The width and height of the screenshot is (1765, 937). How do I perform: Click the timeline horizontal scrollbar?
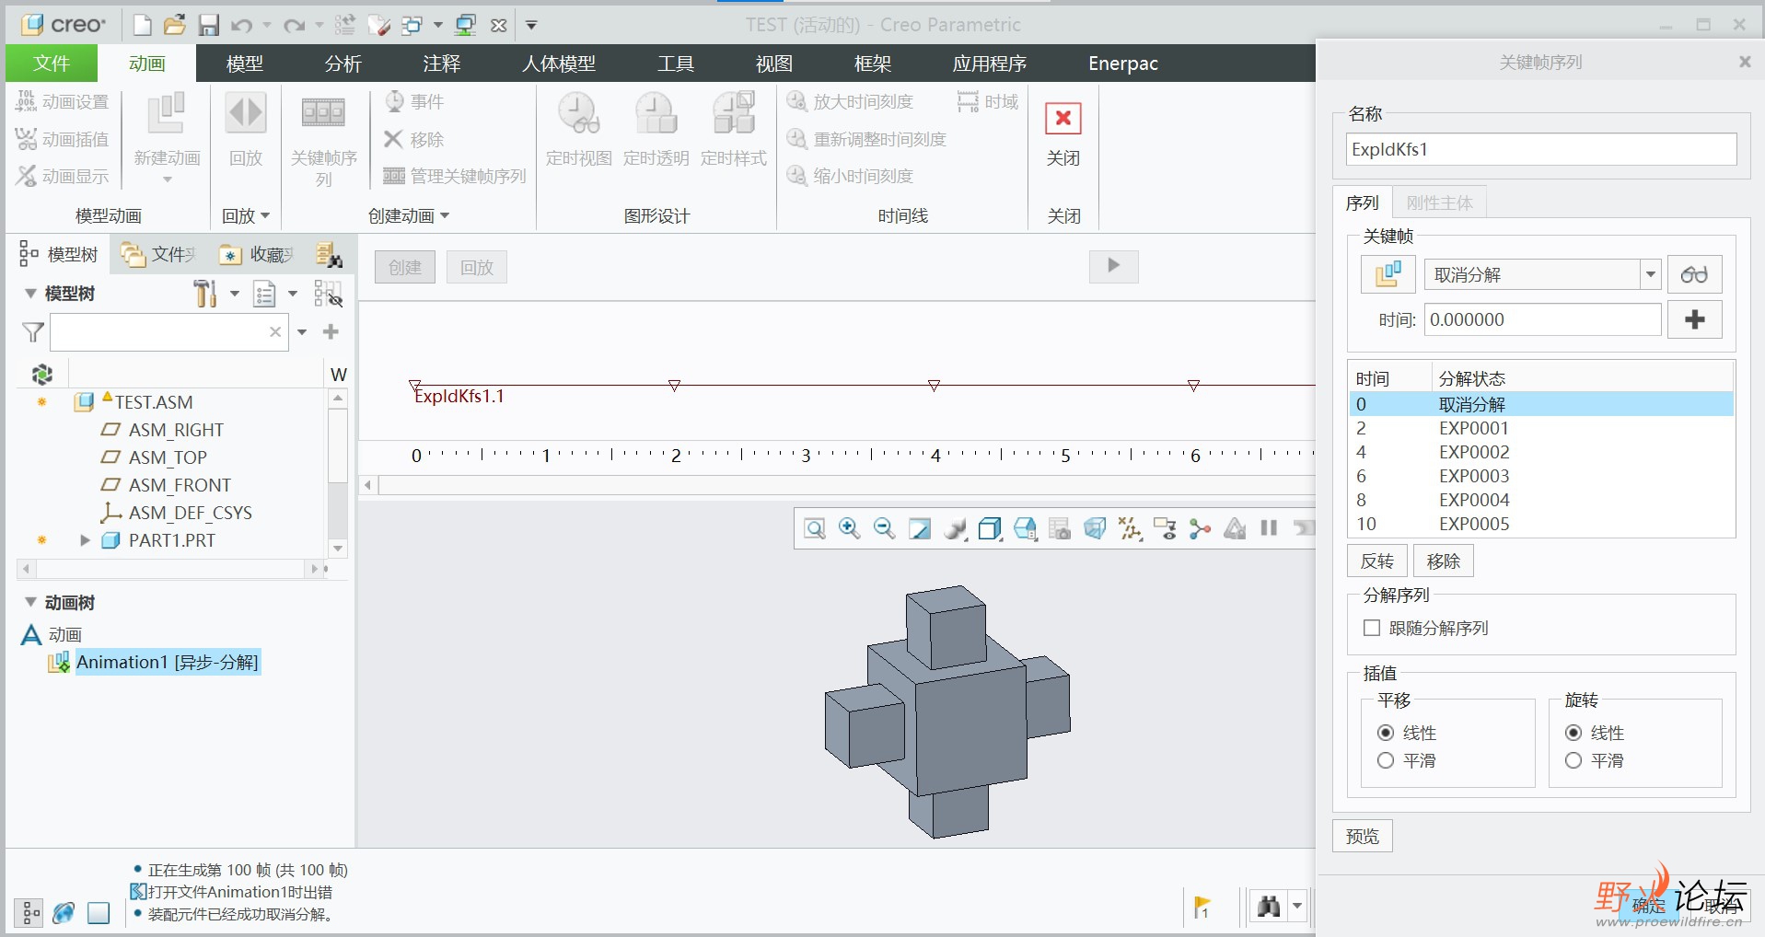[845, 485]
